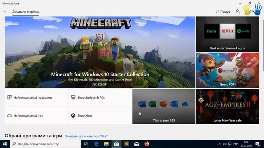Select the Hulu logo
The width and height of the screenshot is (264, 148).
tap(212, 31)
